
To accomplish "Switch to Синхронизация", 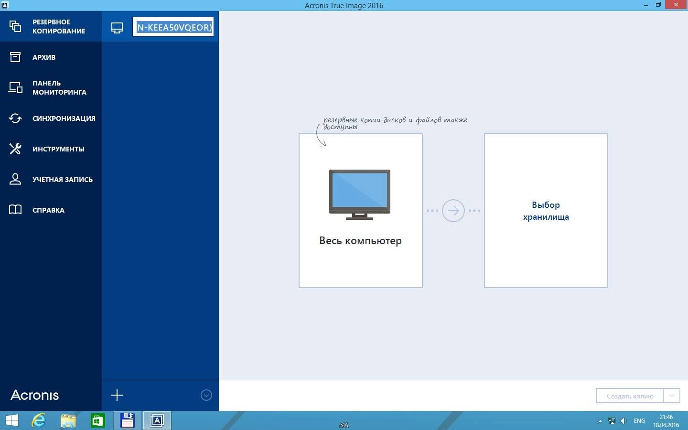I will point(51,118).
